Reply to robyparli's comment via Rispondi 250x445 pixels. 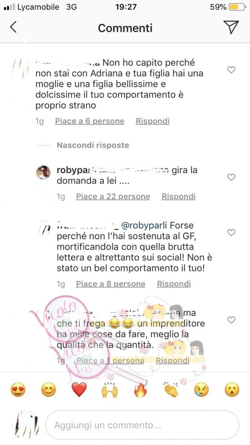tap(178, 197)
